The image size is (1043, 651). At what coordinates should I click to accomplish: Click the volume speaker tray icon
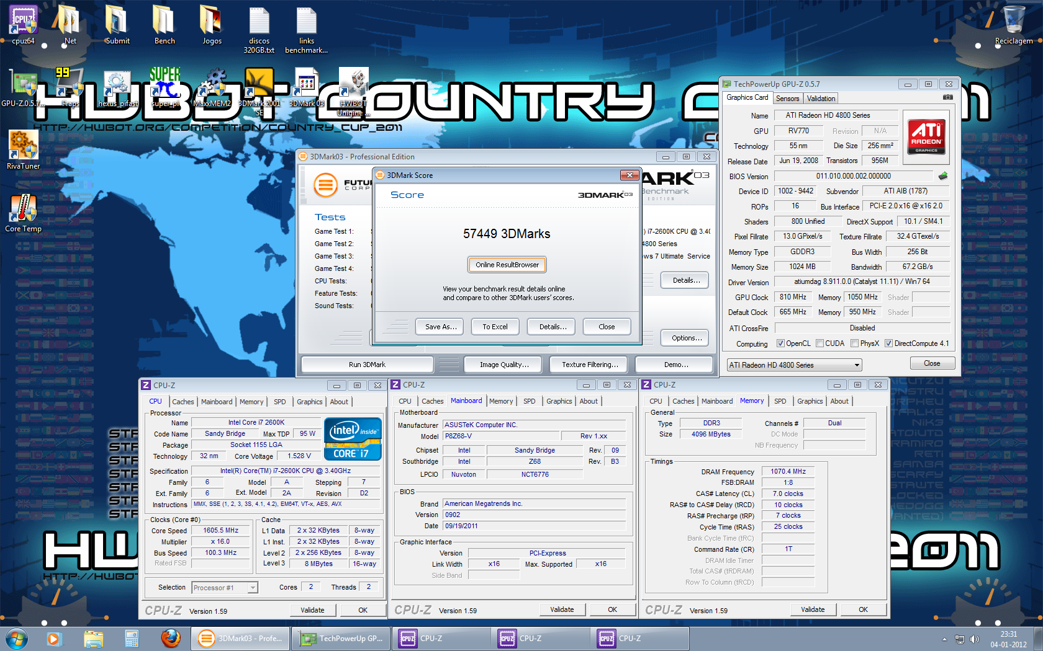pyautogui.click(x=975, y=639)
